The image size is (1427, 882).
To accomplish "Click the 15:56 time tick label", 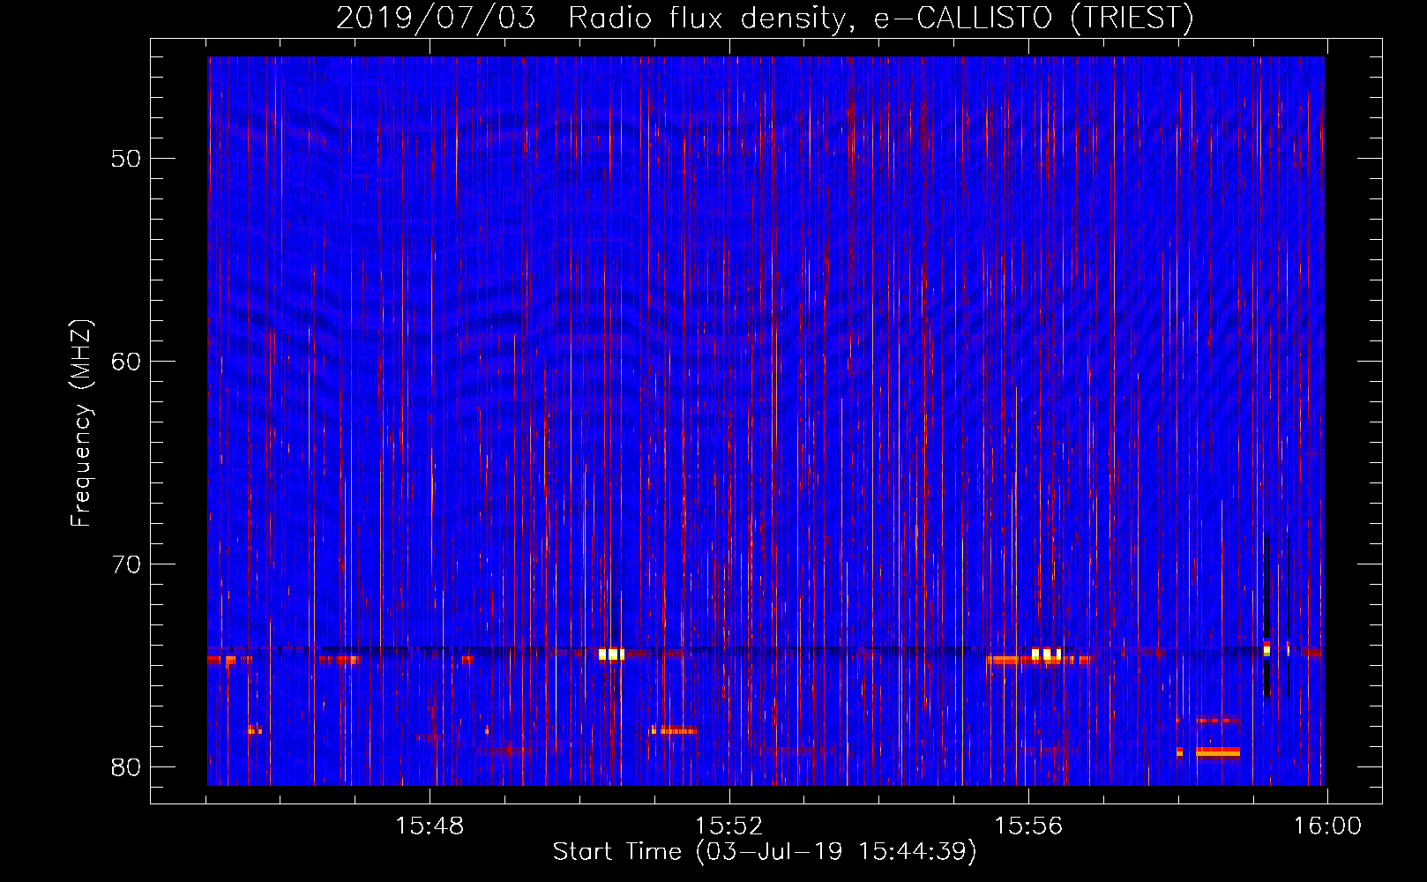I will [1028, 826].
